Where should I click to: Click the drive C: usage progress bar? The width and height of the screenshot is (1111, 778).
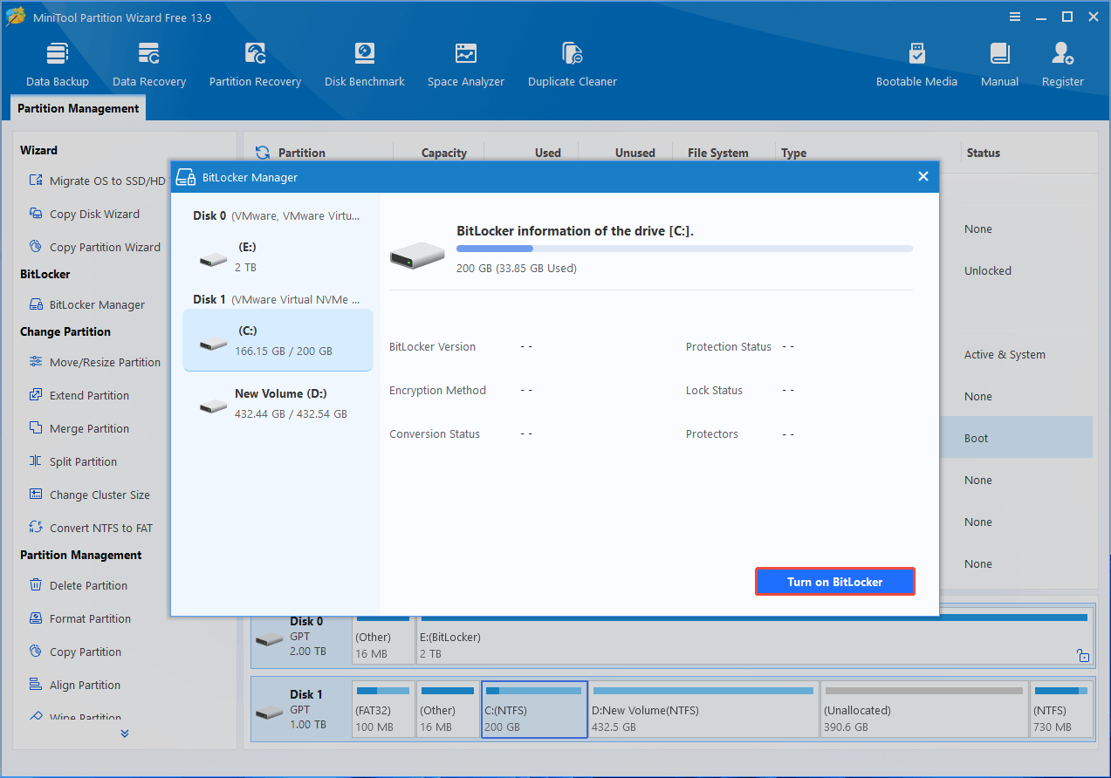tap(684, 249)
